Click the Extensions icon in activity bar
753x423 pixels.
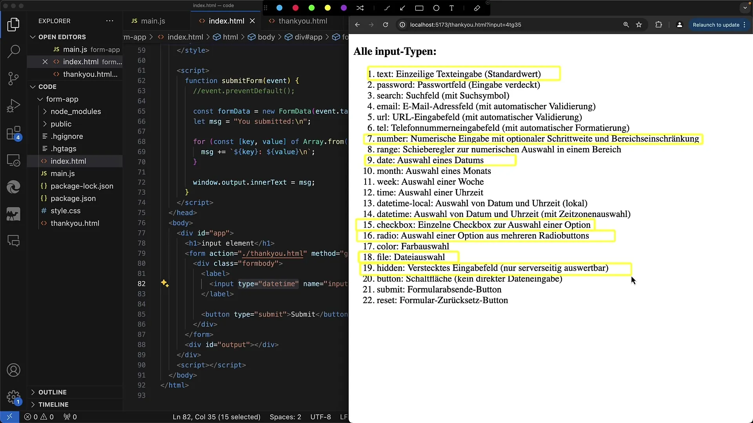tap(13, 132)
